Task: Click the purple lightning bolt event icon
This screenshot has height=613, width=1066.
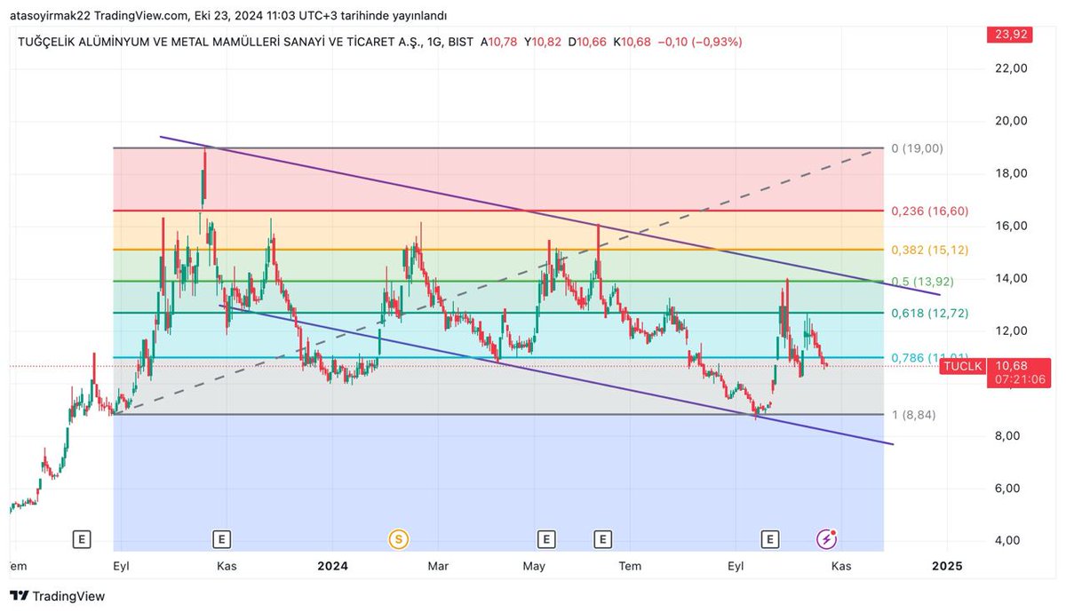Action: 827,538
